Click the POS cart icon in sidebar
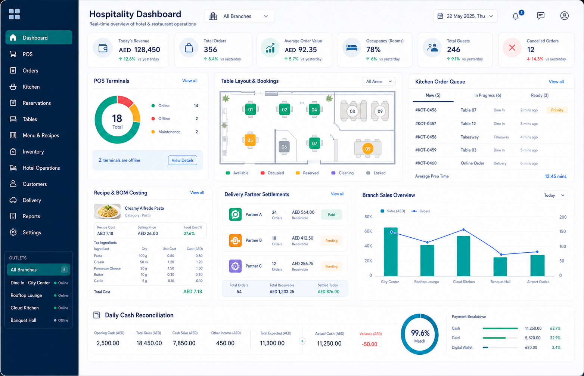Screen dimensions: 584x376 click(x=13, y=54)
